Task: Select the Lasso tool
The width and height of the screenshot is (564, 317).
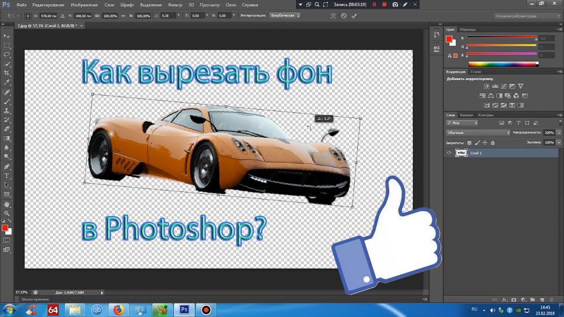Action: coord(7,55)
